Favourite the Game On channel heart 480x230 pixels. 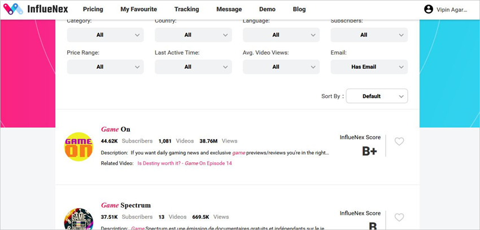pos(399,141)
